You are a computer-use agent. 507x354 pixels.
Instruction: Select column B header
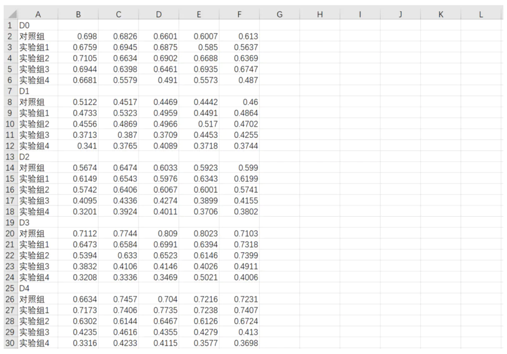coord(78,14)
